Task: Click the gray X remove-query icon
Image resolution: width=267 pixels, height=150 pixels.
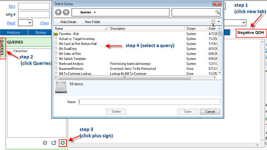Action: point(45,143)
